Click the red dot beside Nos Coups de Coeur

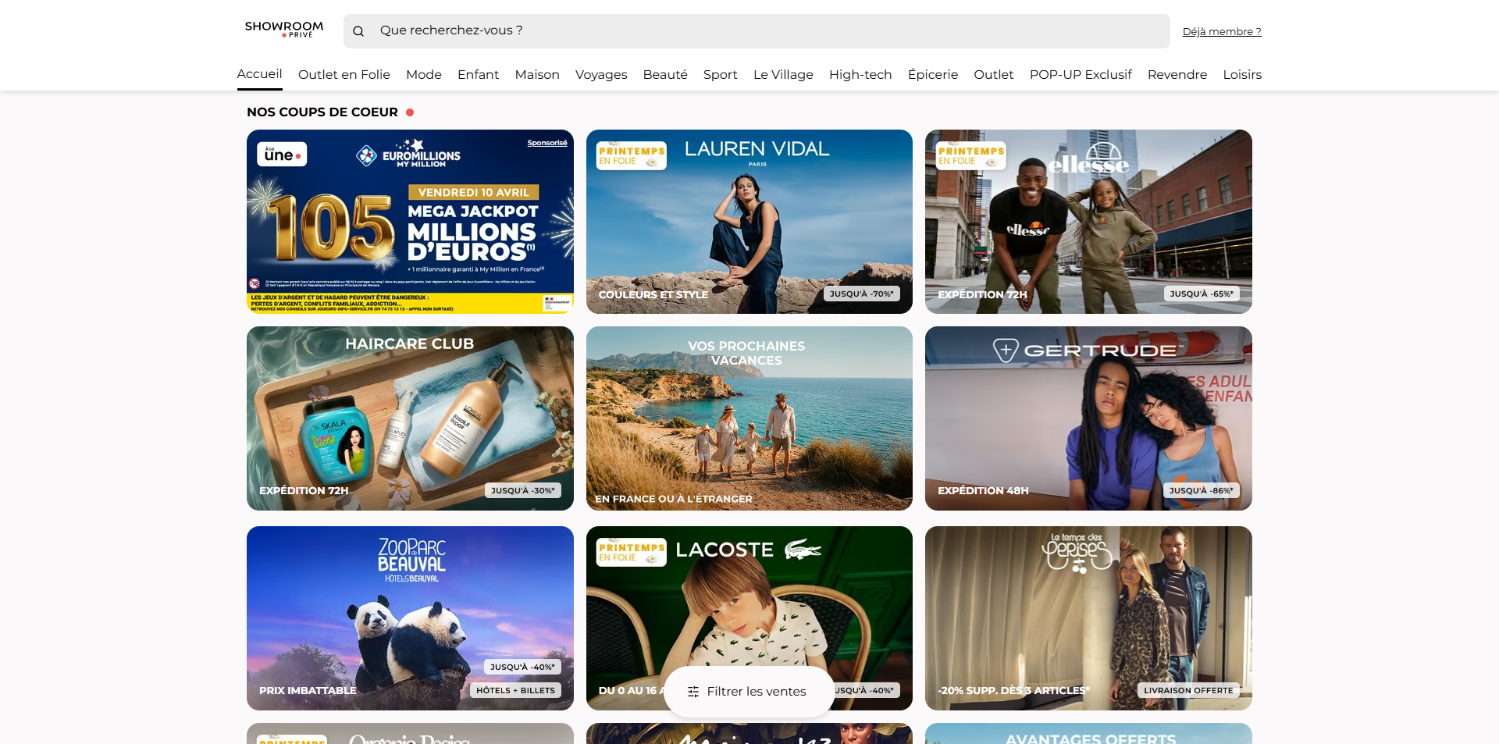[410, 112]
